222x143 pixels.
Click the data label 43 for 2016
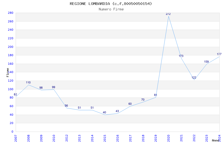pos(117,111)
